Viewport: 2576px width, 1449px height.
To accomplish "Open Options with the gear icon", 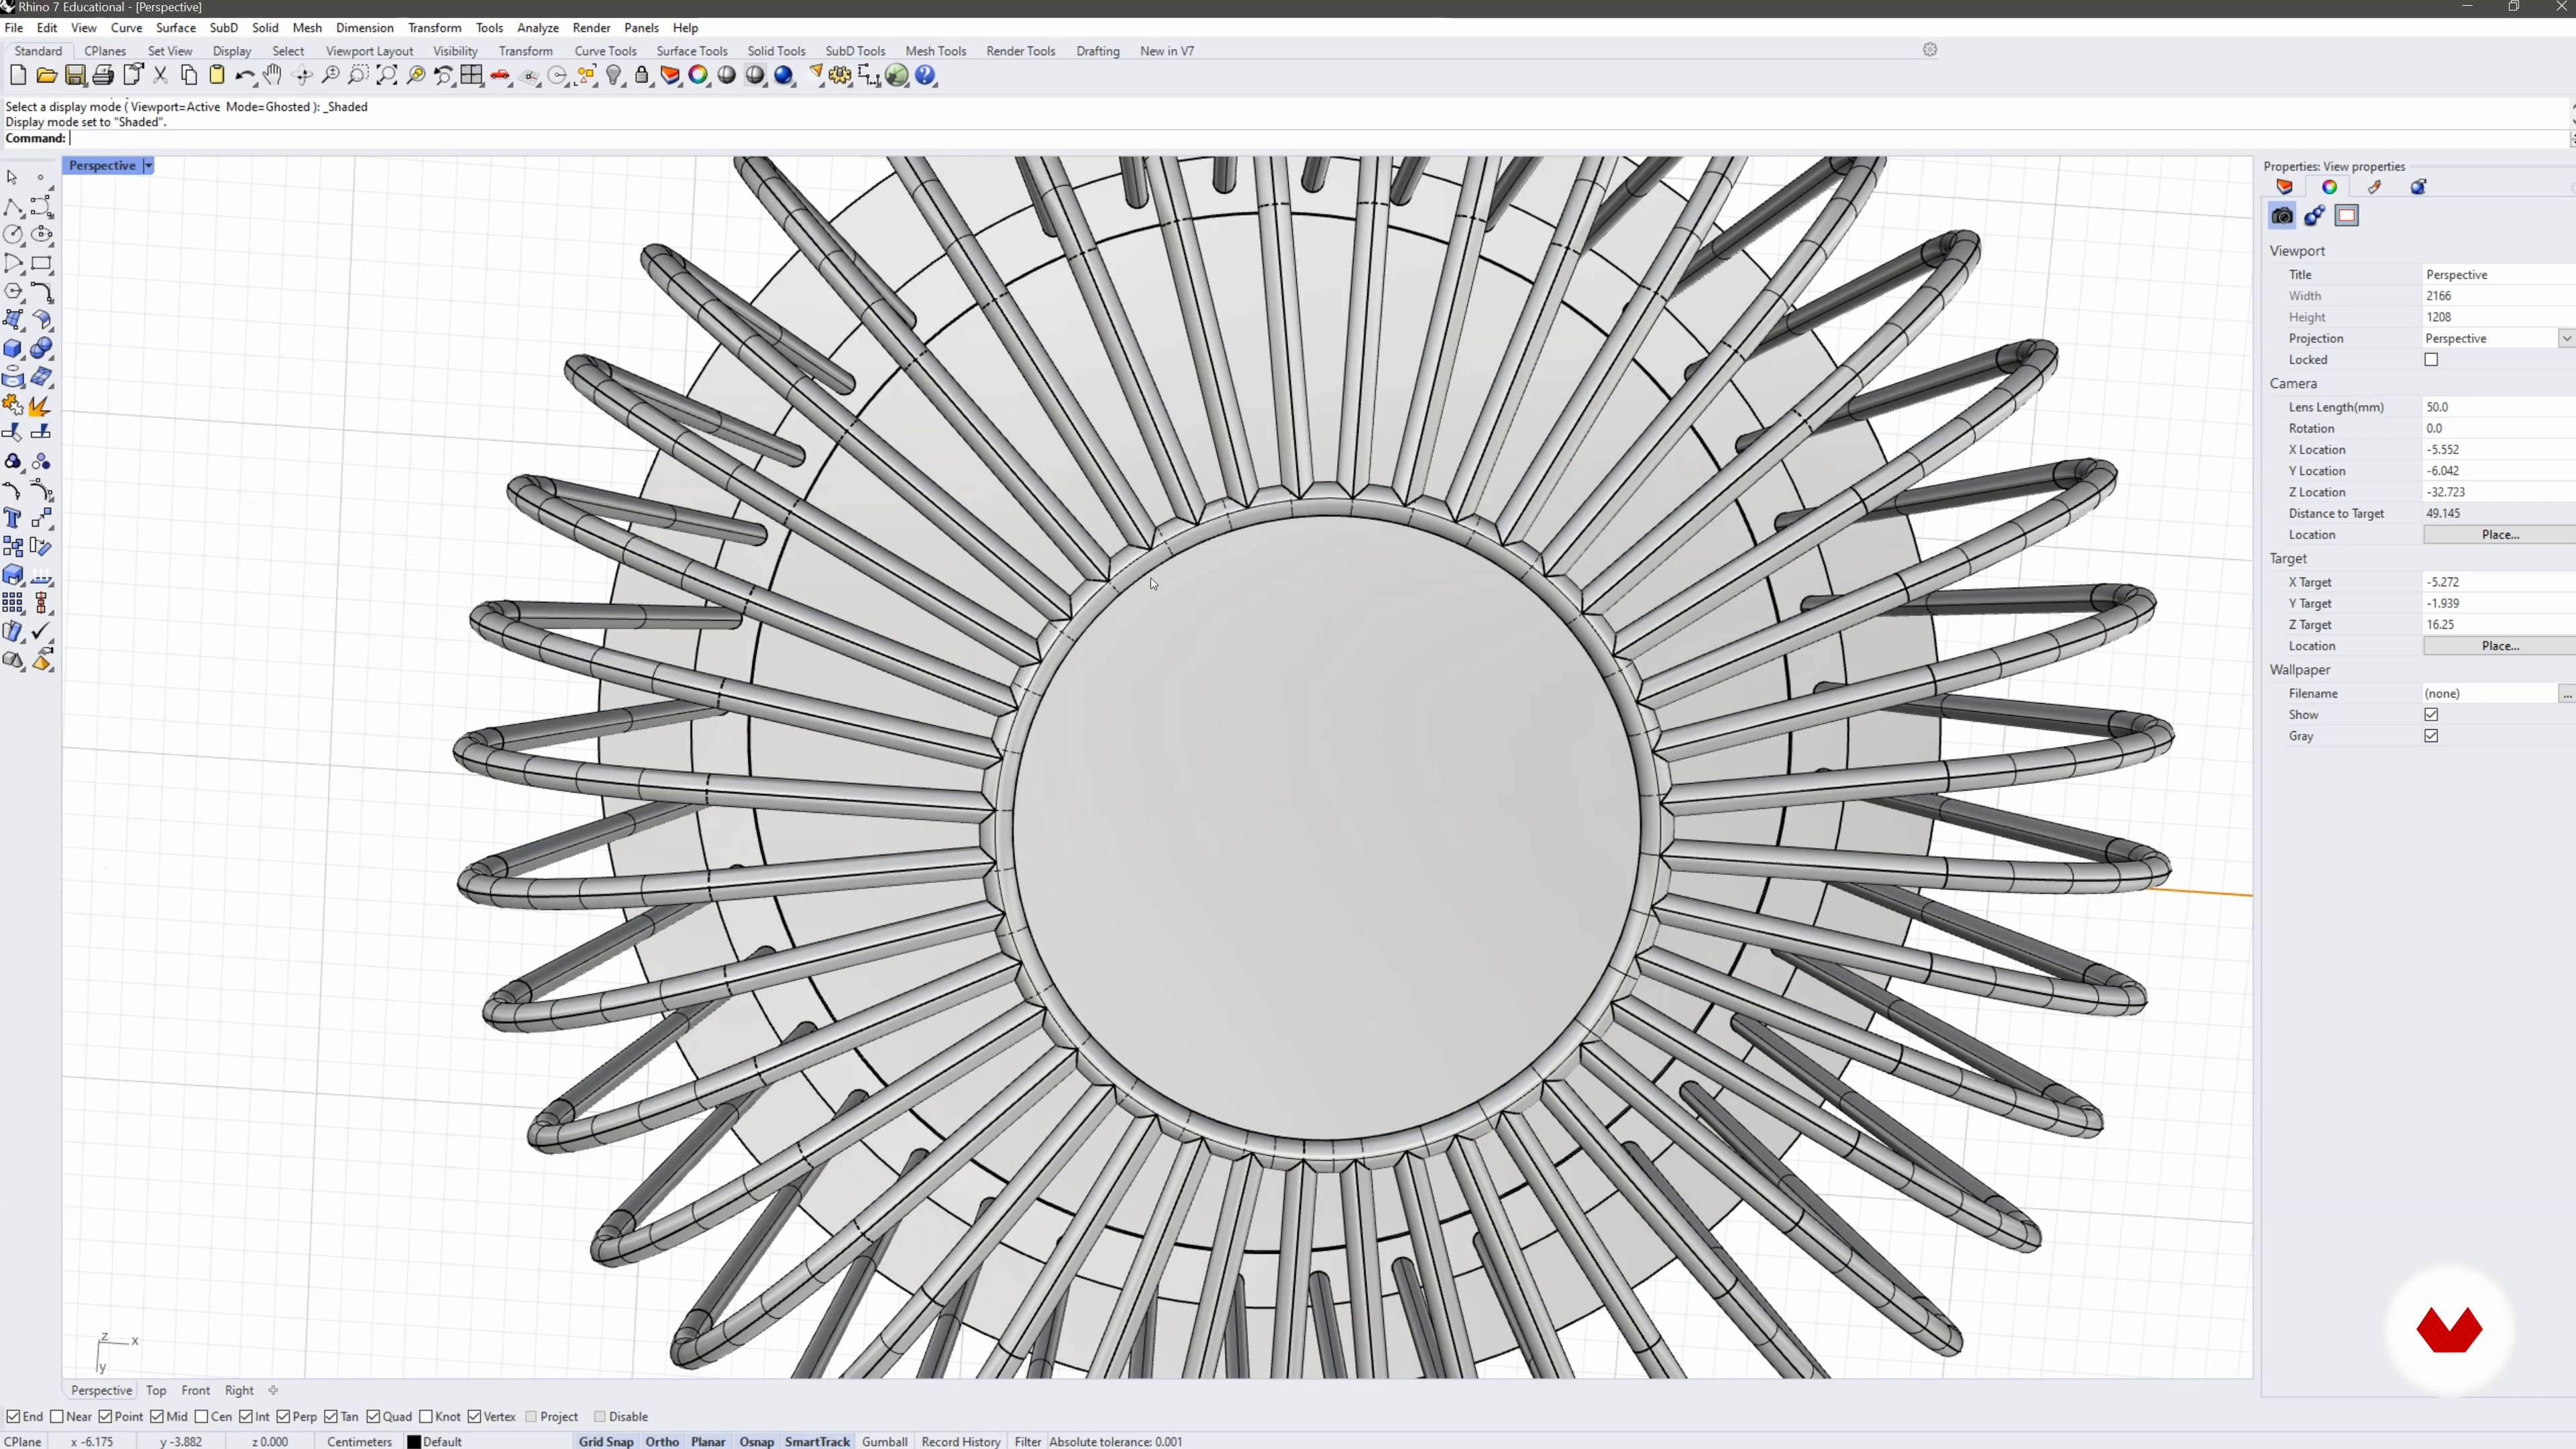I will (x=841, y=75).
